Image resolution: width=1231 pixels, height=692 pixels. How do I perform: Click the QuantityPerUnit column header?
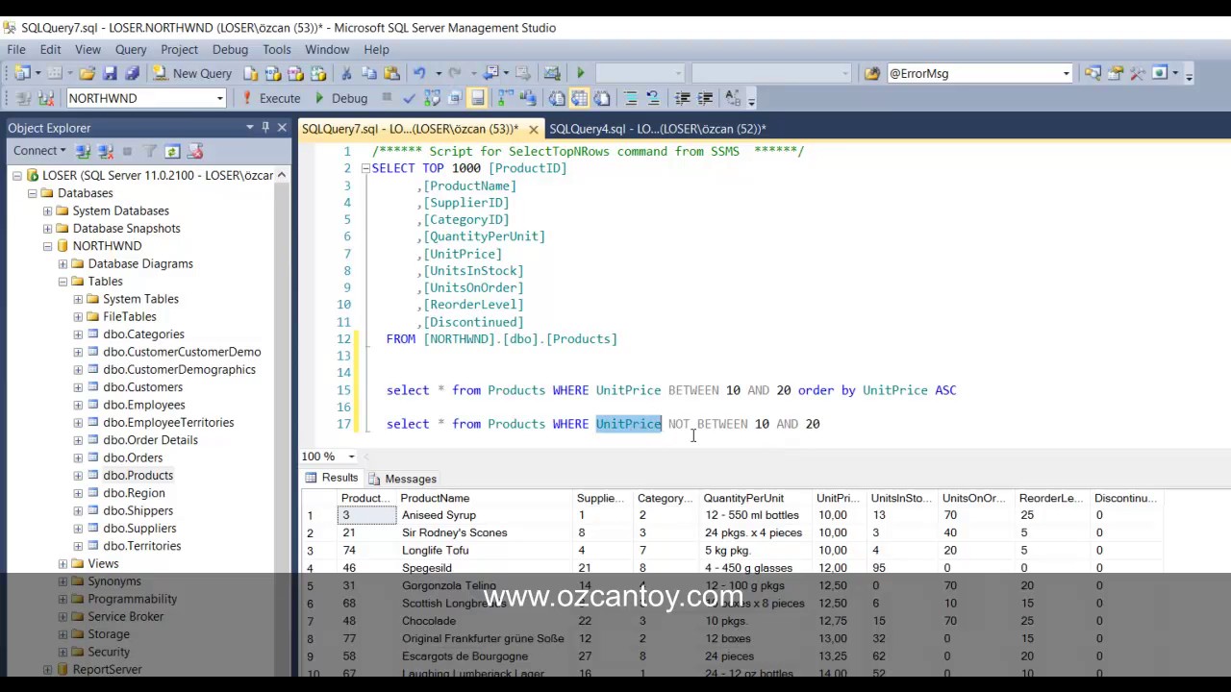756,498
